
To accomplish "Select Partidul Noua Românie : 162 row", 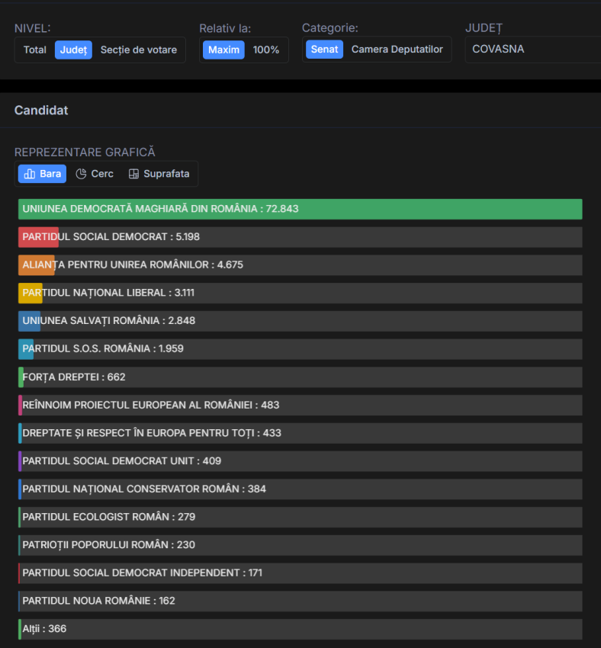I will click(x=300, y=601).
